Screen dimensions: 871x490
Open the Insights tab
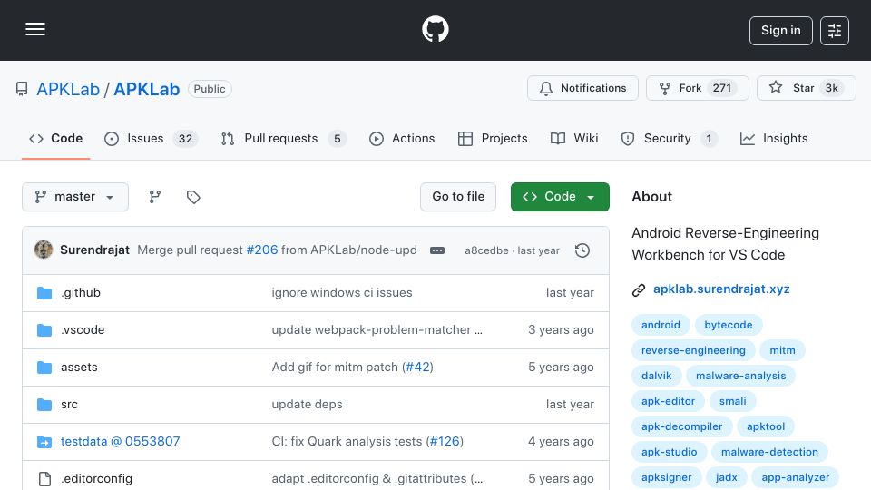click(x=774, y=138)
